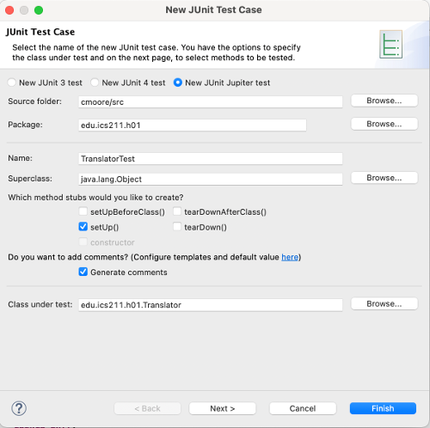
Task: Select New JUnit 3 test radio
Action: [12, 83]
